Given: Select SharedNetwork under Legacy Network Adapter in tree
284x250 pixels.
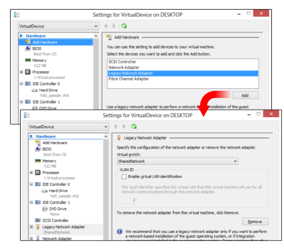Looking at the screenshot, I should (57, 232).
